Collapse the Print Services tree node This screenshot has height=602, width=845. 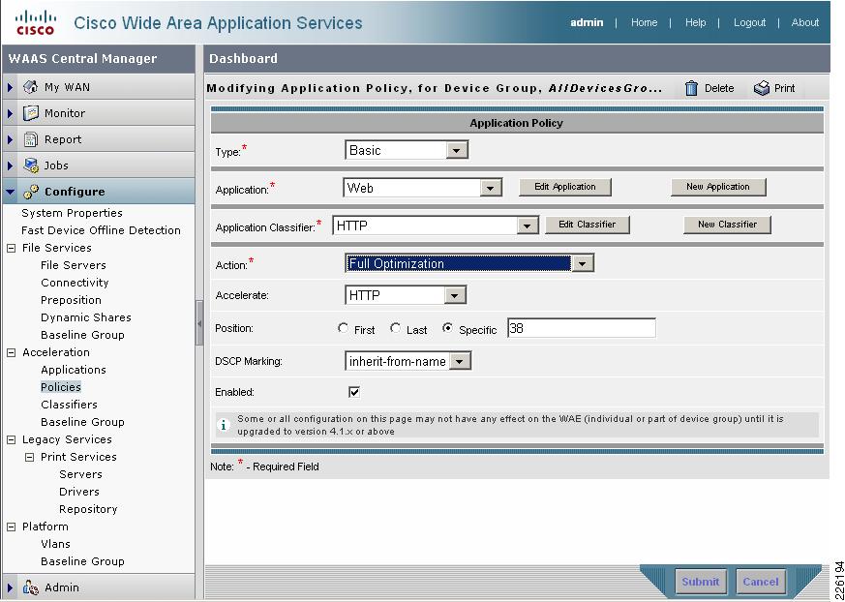30,457
